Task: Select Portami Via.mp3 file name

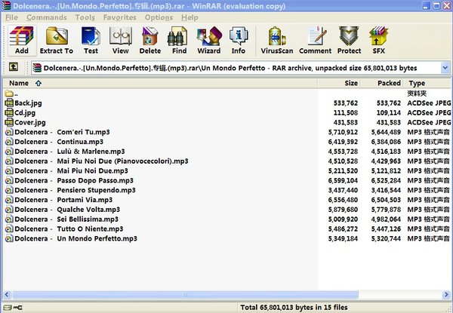Action: pyautogui.click(x=63, y=200)
